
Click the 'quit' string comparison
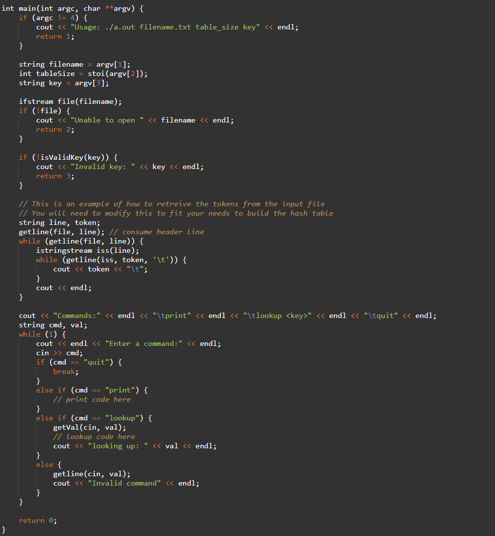tap(97, 362)
